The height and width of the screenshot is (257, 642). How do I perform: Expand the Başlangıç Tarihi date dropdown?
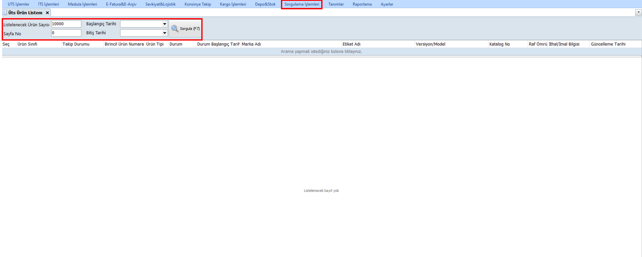coord(165,24)
